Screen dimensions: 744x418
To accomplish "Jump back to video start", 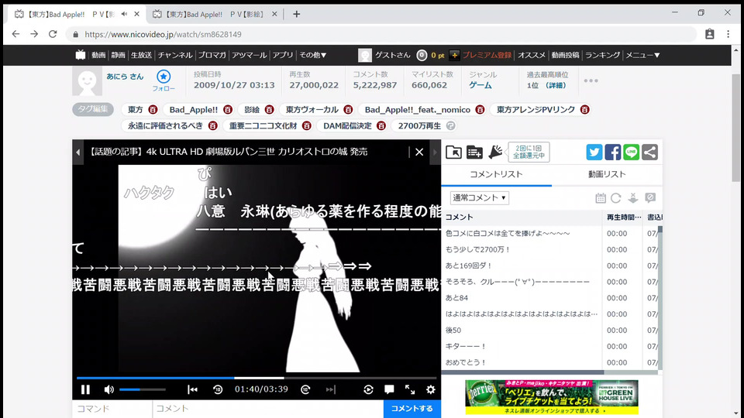I will (x=192, y=389).
